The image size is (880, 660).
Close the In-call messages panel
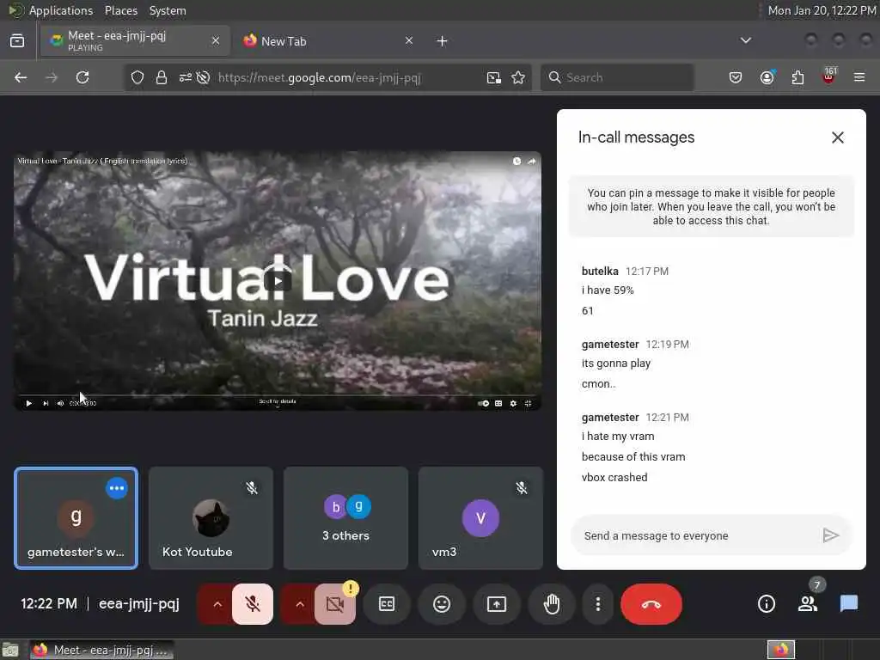(837, 137)
